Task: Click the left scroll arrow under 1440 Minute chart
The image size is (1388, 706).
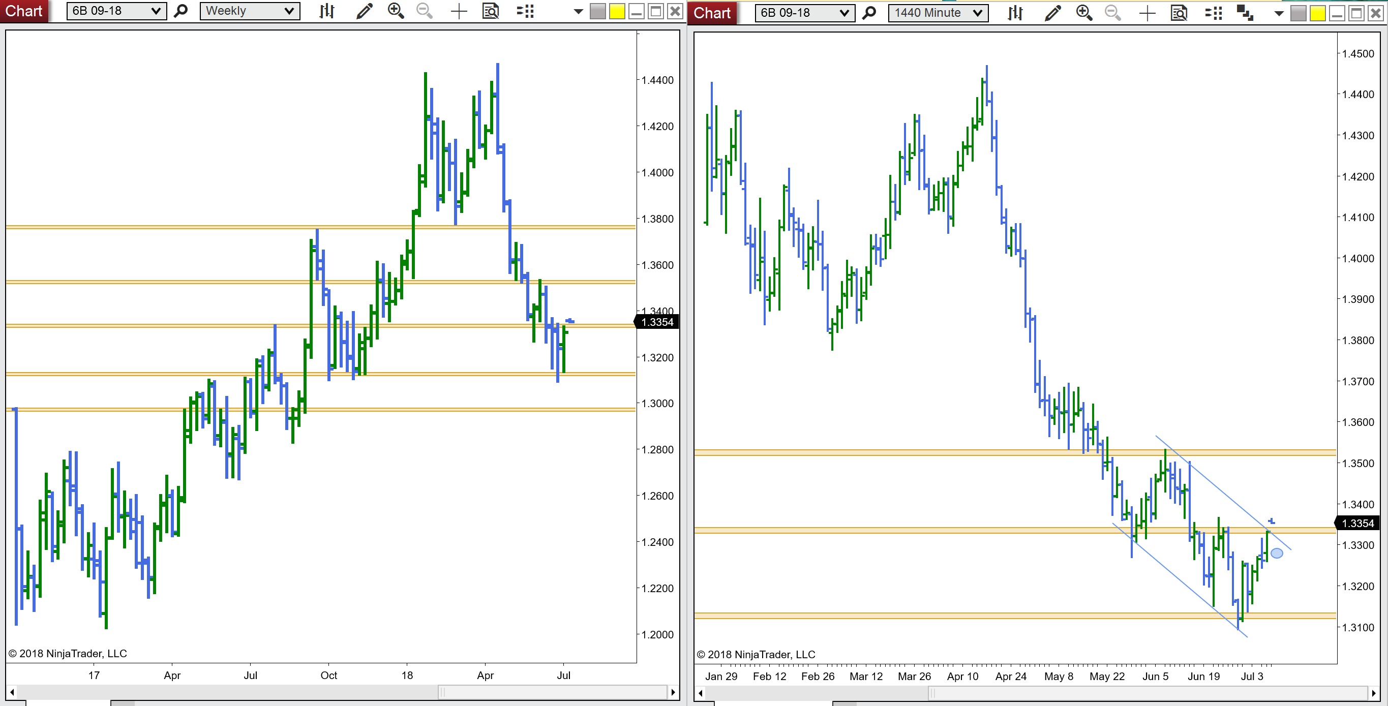Action: pos(701,693)
